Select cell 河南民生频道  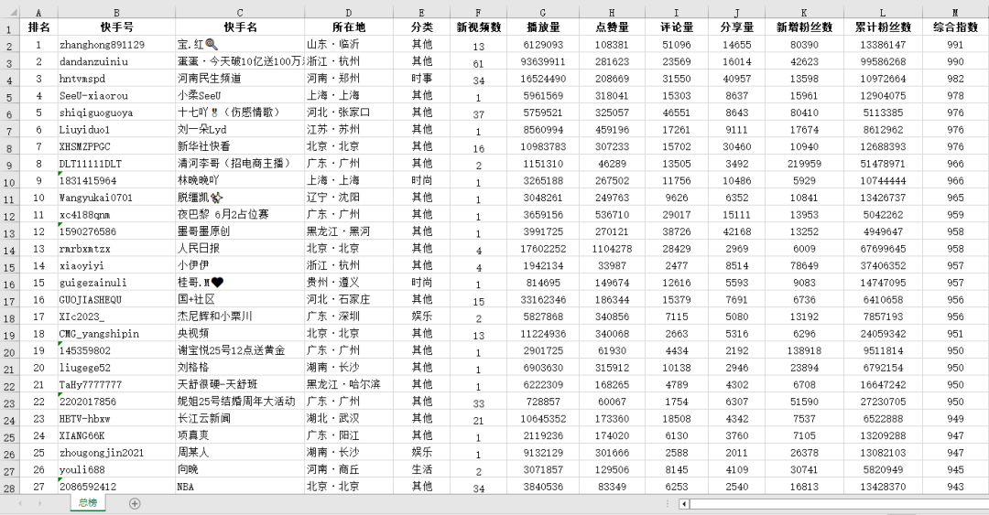point(240,79)
